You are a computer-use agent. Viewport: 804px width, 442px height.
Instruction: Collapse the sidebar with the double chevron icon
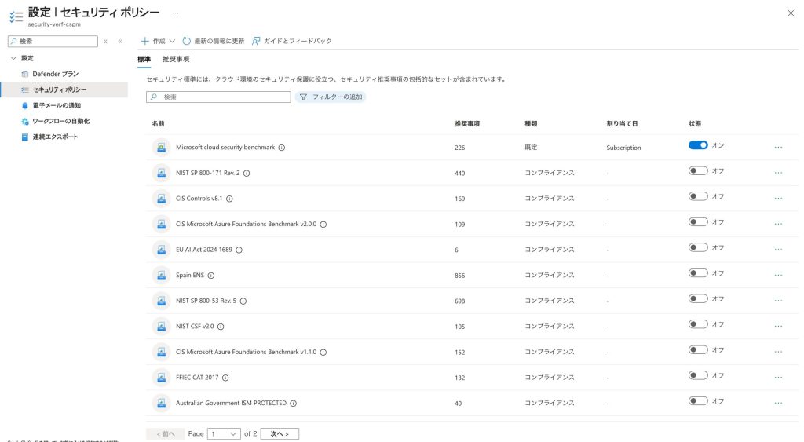pyautogui.click(x=120, y=41)
